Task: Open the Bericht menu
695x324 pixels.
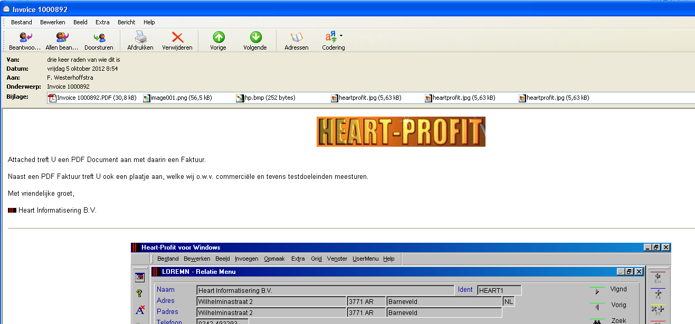Action: [127, 22]
